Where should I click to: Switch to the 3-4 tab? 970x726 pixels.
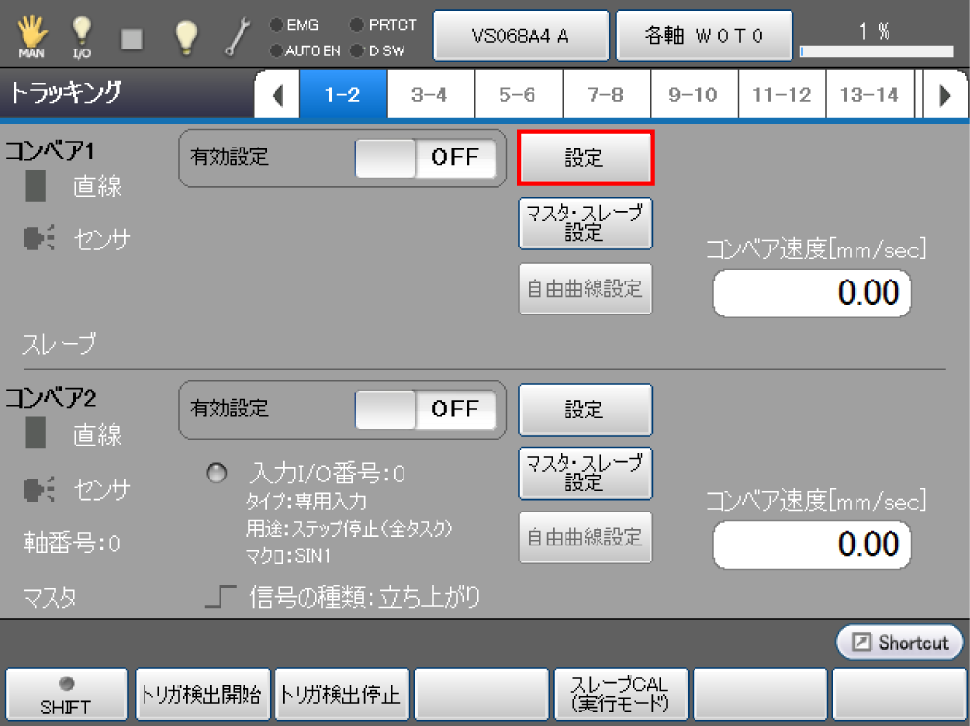(x=429, y=95)
